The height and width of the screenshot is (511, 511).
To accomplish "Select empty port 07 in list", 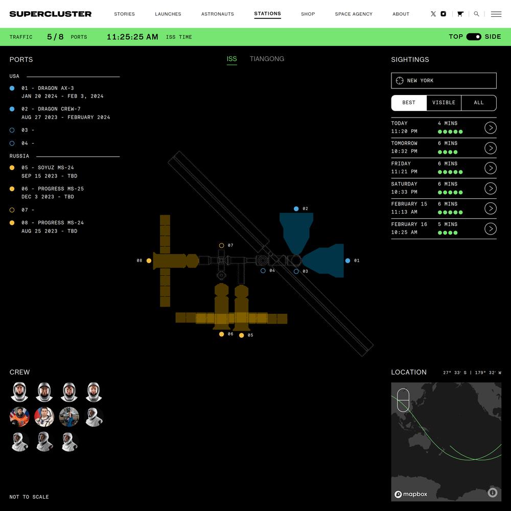I will pos(22,210).
